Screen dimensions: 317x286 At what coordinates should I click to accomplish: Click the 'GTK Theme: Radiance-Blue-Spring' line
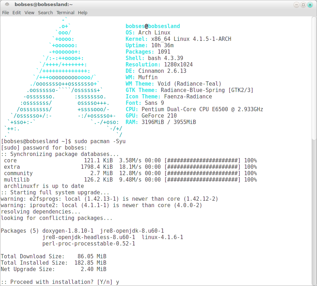[x=189, y=90]
